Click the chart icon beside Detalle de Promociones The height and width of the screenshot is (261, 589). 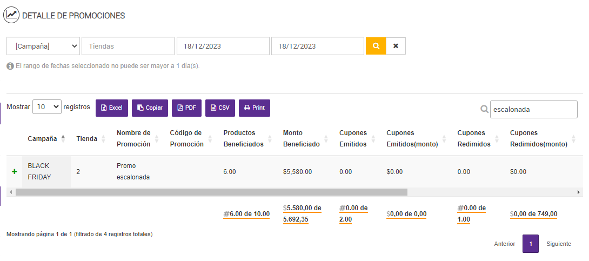[11, 15]
